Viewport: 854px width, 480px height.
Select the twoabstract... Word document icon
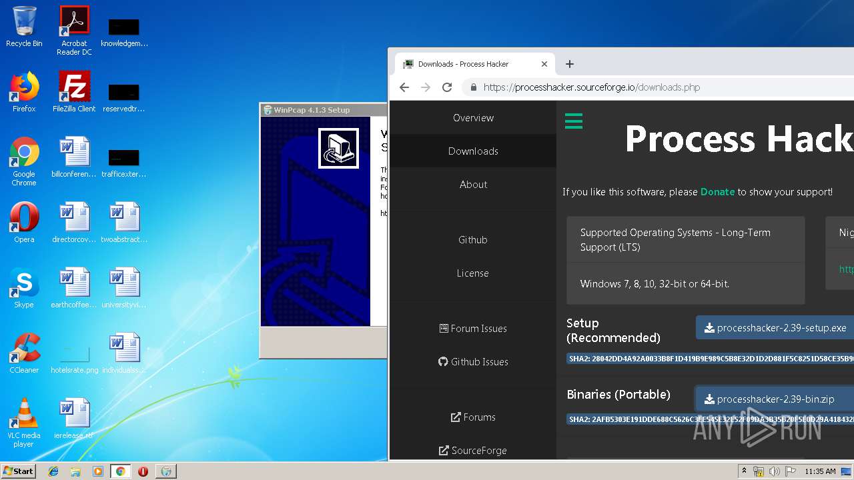point(124,223)
